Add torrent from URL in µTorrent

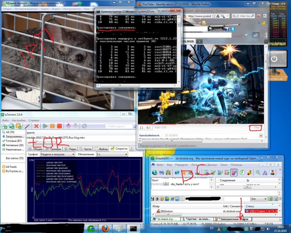tap(12, 126)
